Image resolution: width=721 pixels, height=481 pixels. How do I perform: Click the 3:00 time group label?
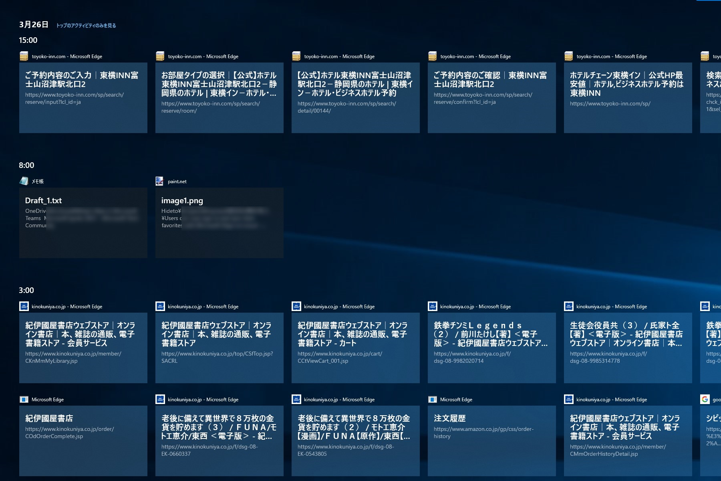[26, 290]
